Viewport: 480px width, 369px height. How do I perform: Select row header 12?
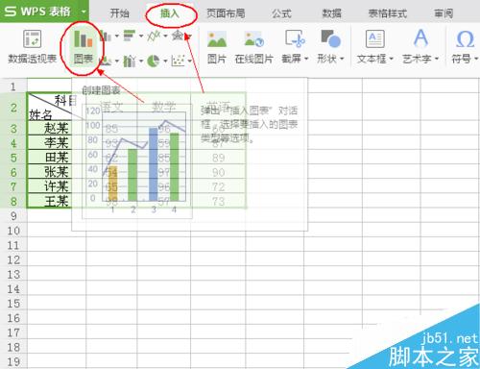point(13,259)
